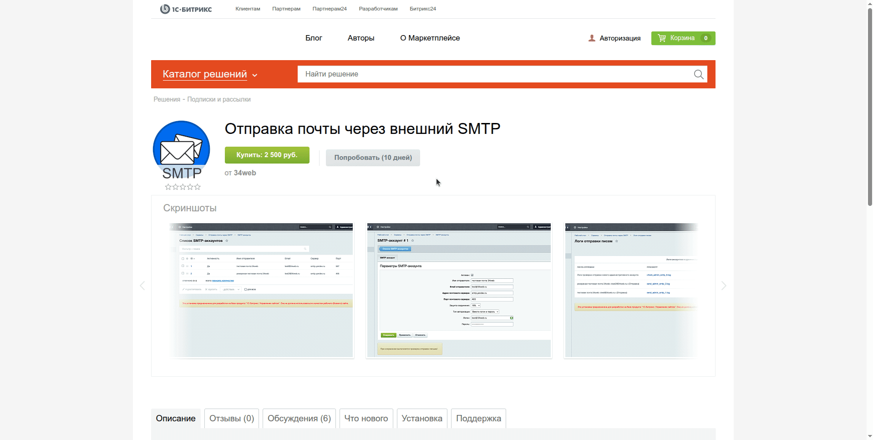Click the search magnifier icon
This screenshot has height=440, width=873.
pos(698,74)
